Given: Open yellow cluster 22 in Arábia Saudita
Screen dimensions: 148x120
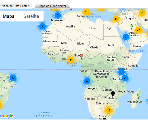Looking at the screenshot, I should point(138,30).
